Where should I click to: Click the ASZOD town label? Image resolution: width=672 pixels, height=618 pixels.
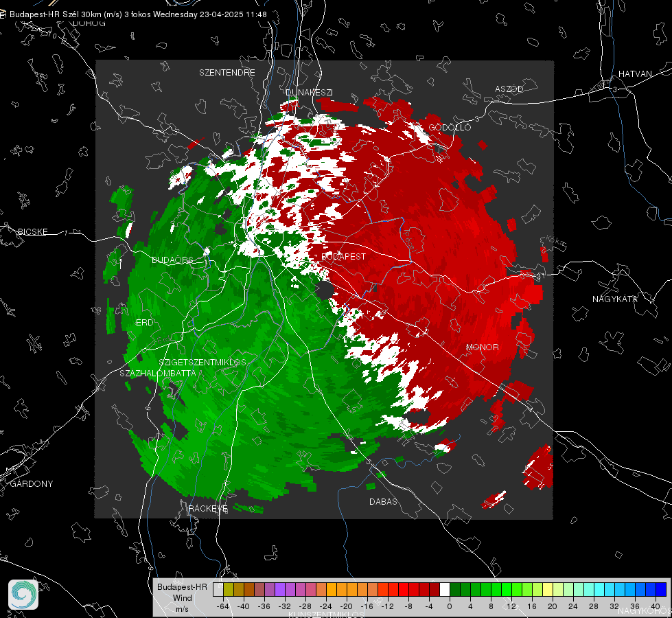click(509, 89)
